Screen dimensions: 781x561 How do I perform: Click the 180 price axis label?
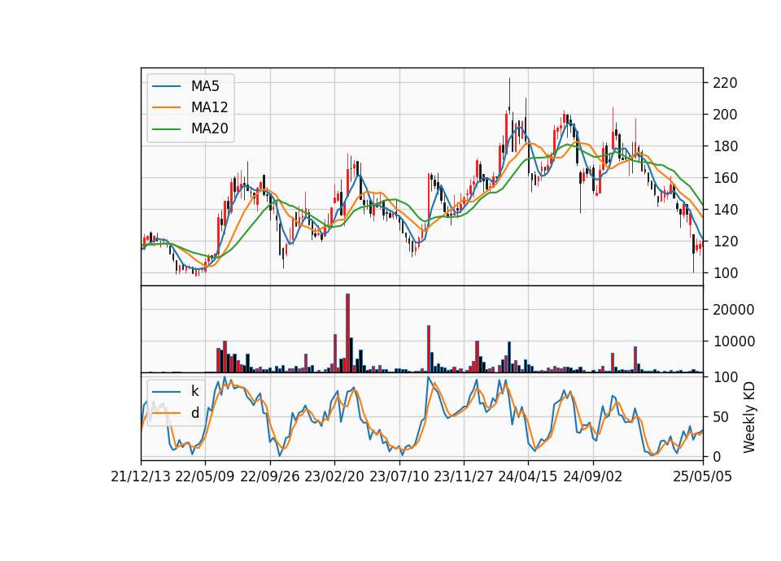(x=725, y=146)
